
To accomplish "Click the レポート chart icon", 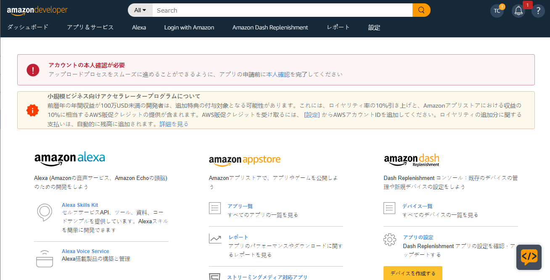I will [215, 239].
